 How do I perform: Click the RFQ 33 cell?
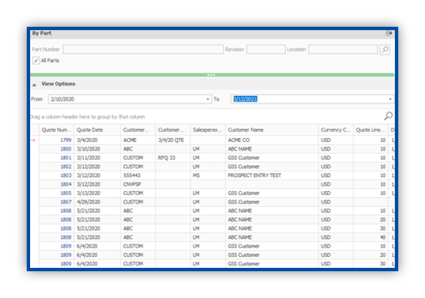click(x=173, y=158)
